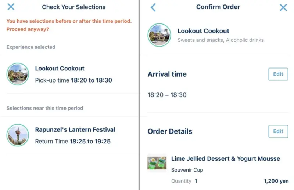The width and height of the screenshot is (294, 190).
Task: Close the Confirm Order screen
Action: [283, 7]
